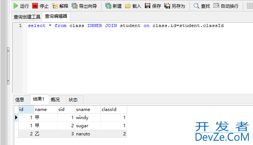The width and height of the screenshot is (253, 145).
Task: Switch to the 查询创建工具 tab
Action: pyautogui.click(x=27, y=17)
